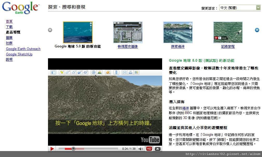Open the Google Earth Outreach link

click(23, 49)
